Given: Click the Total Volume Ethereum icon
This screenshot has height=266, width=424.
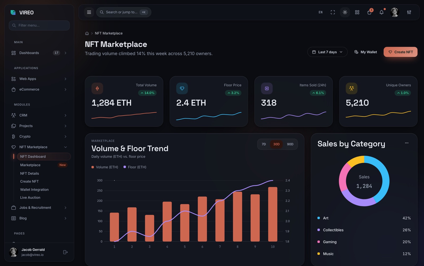Looking at the screenshot, I should pos(97,88).
